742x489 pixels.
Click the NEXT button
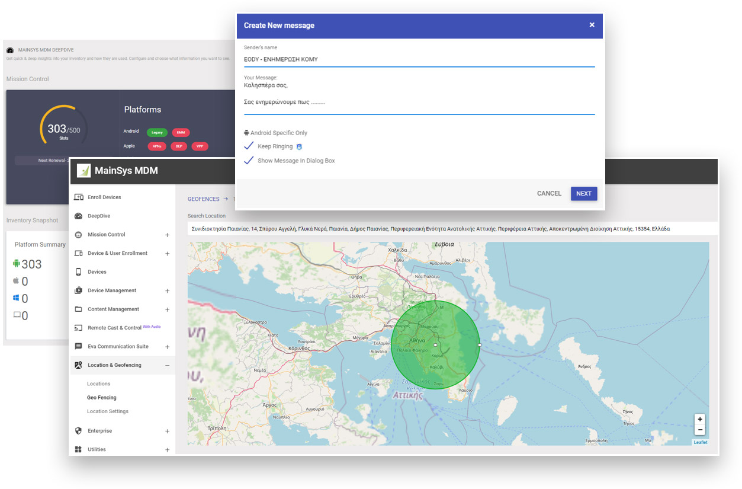pyautogui.click(x=584, y=193)
